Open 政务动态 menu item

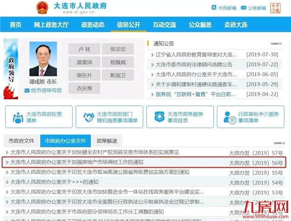[93, 25]
